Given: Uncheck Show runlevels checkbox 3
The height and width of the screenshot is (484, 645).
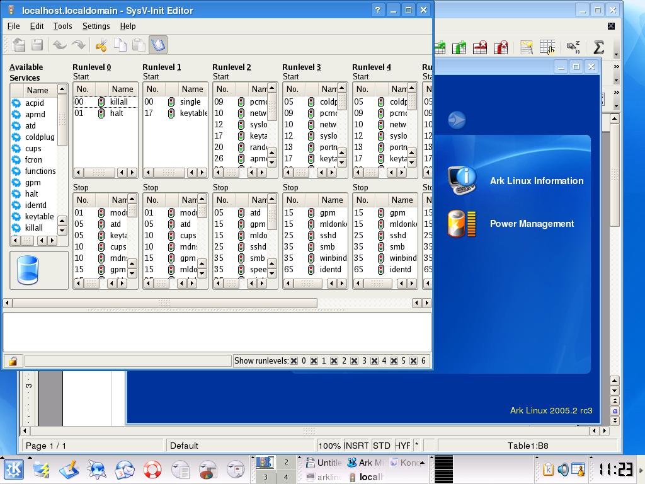Looking at the screenshot, I should [x=354, y=361].
